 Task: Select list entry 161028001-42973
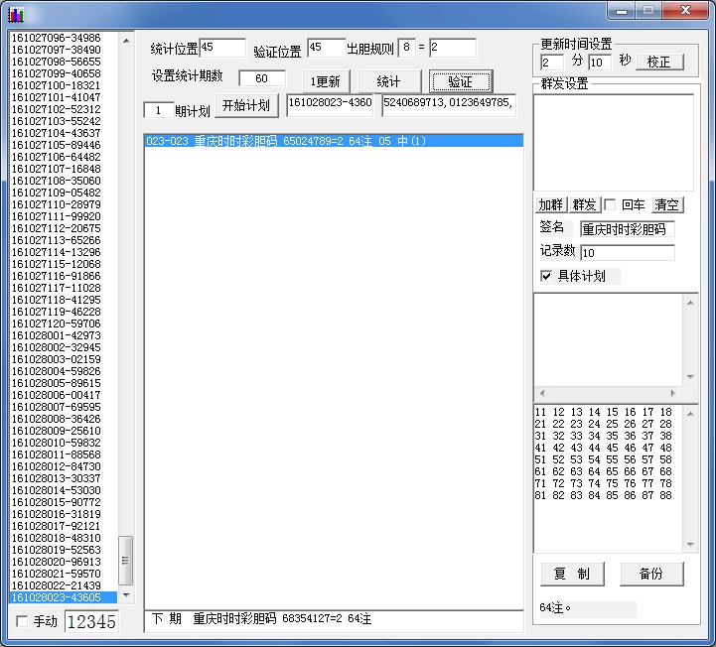coord(57,335)
